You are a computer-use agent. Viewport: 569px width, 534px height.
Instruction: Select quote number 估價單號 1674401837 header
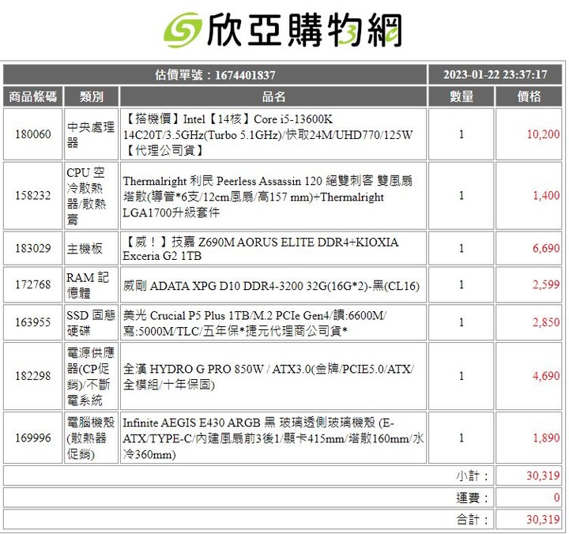(x=215, y=75)
